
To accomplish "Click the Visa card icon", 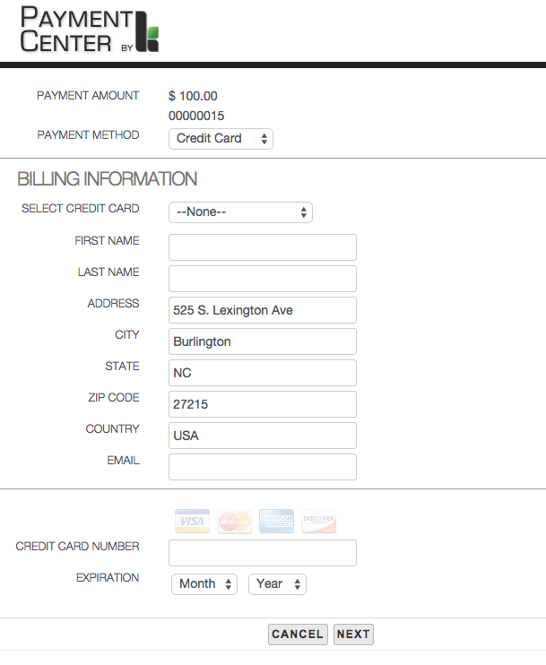I will [x=192, y=521].
